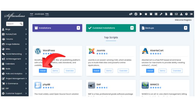Viewport: 195px width, 107px height.
Task: Install AbanteCart
Action: click(150, 71)
